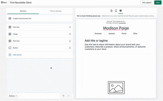Select the Image section icon
The image size is (163, 101).
coord(10,34)
